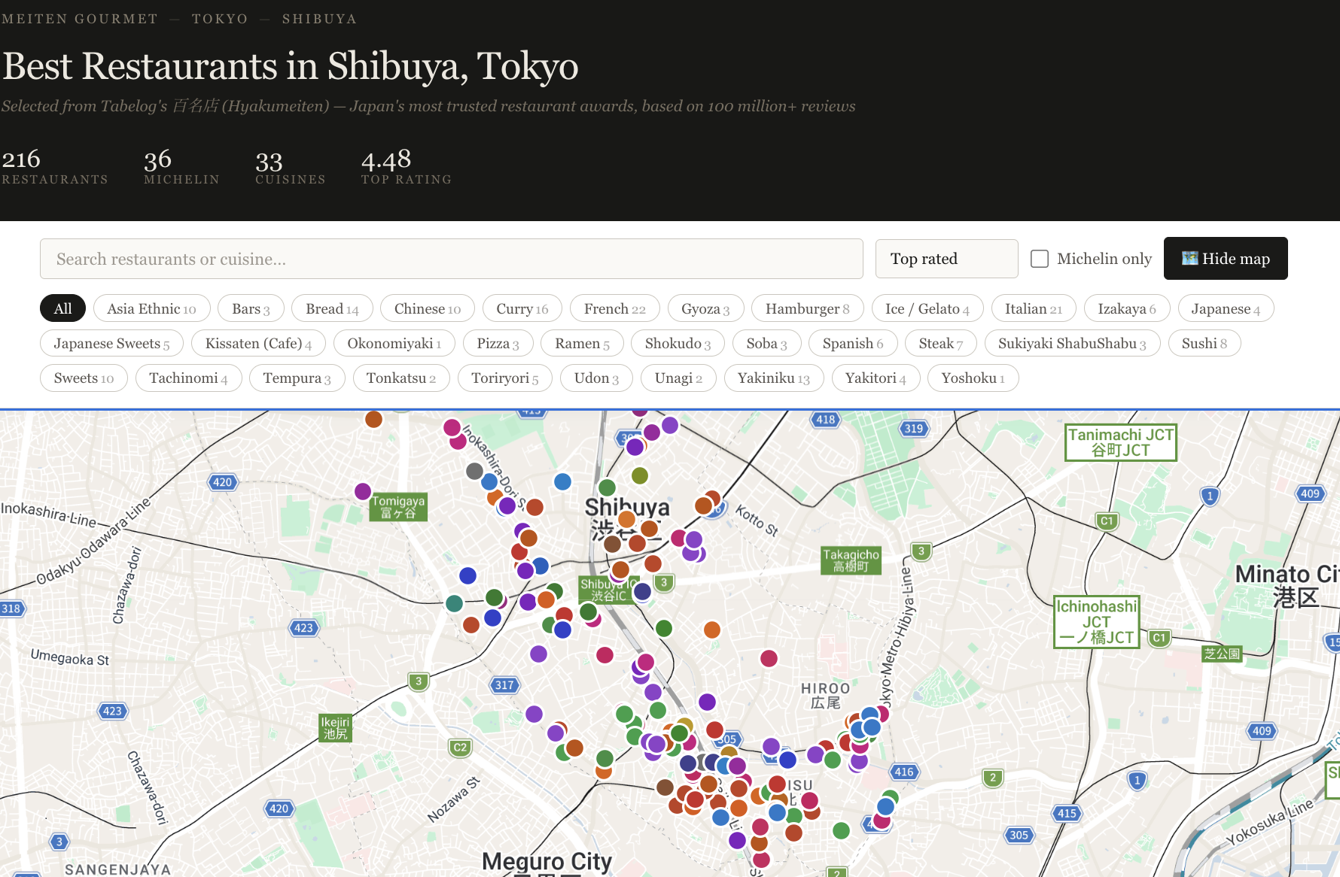
Task: Click the orange pin right of route 3 near Shibuya IC
Action: coord(711,630)
